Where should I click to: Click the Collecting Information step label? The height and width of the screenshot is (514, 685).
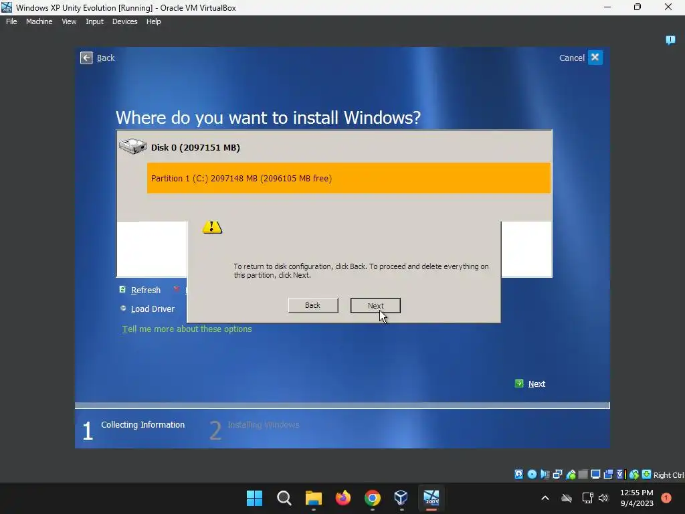click(143, 424)
